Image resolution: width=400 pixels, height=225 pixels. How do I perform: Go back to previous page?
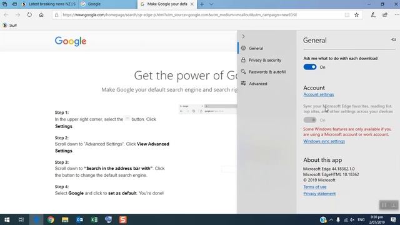(x=6, y=15)
